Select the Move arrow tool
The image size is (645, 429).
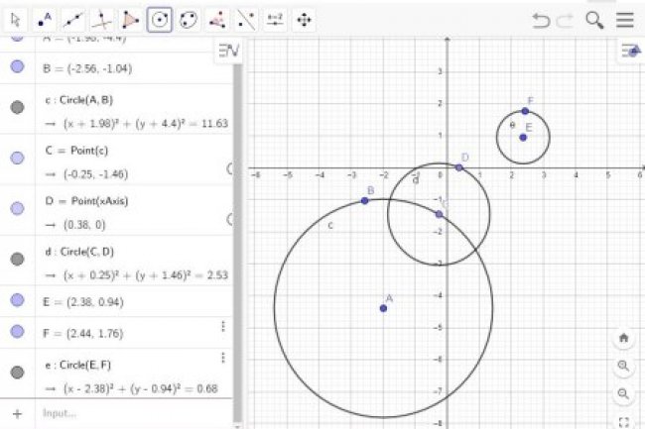pos(16,19)
